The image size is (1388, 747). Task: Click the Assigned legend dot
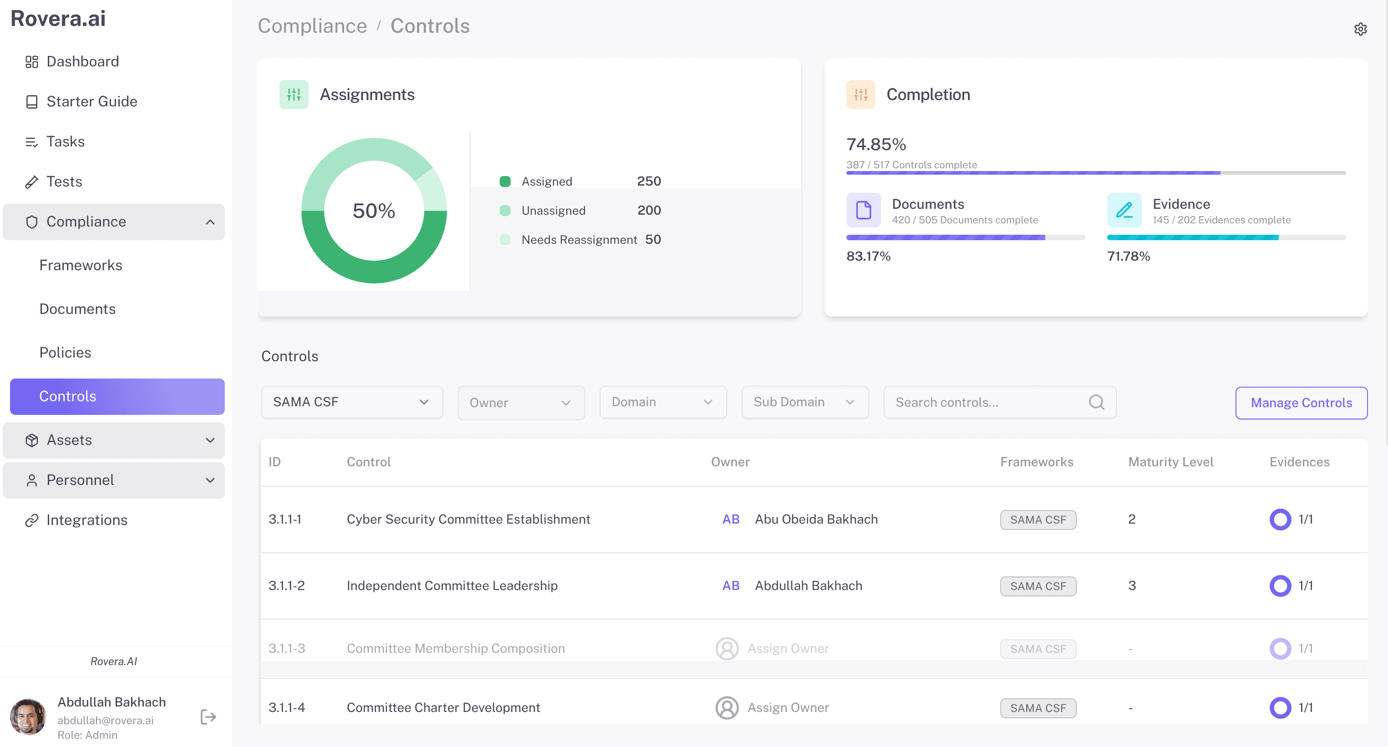(x=505, y=182)
